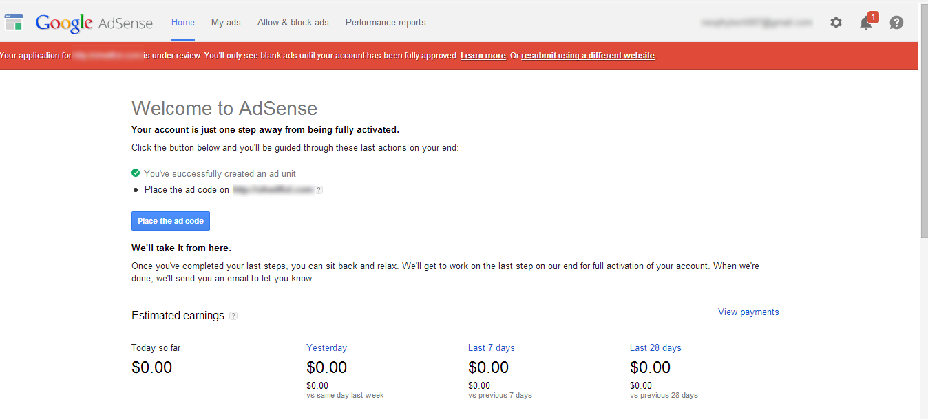
Task: Open the View payments link
Action: [x=748, y=312]
